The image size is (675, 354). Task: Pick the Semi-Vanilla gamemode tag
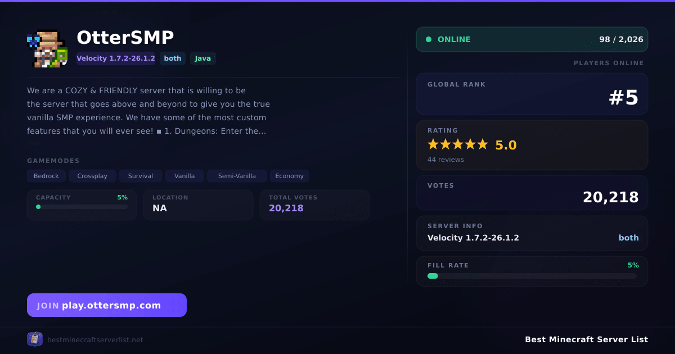(237, 176)
